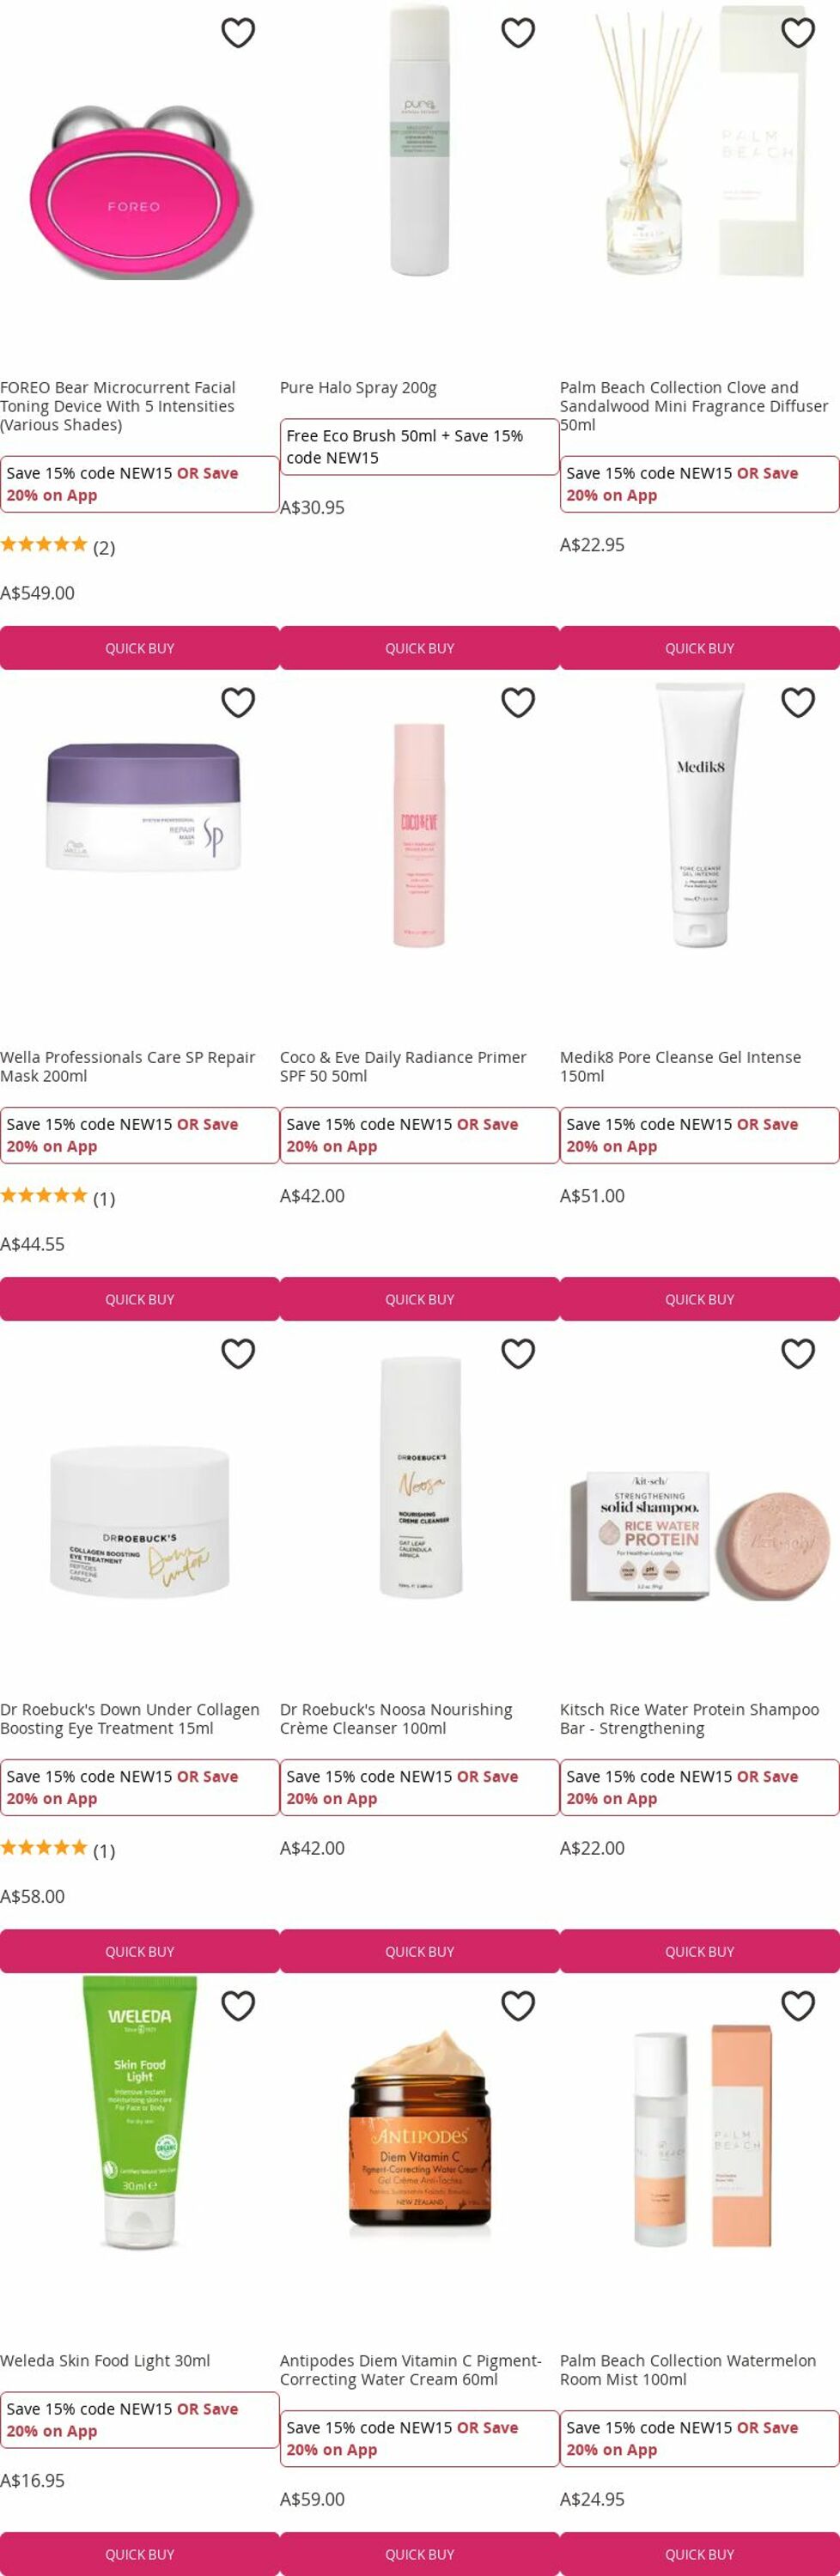Screen dimensions: 840x2576
Task: Save Palm Beach Clove diffuser to wishlist
Action: point(798,33)
